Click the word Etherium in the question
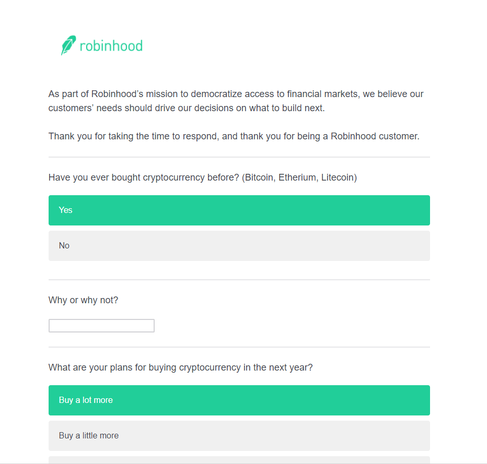 pyautogui.click(x=297, y=177)
